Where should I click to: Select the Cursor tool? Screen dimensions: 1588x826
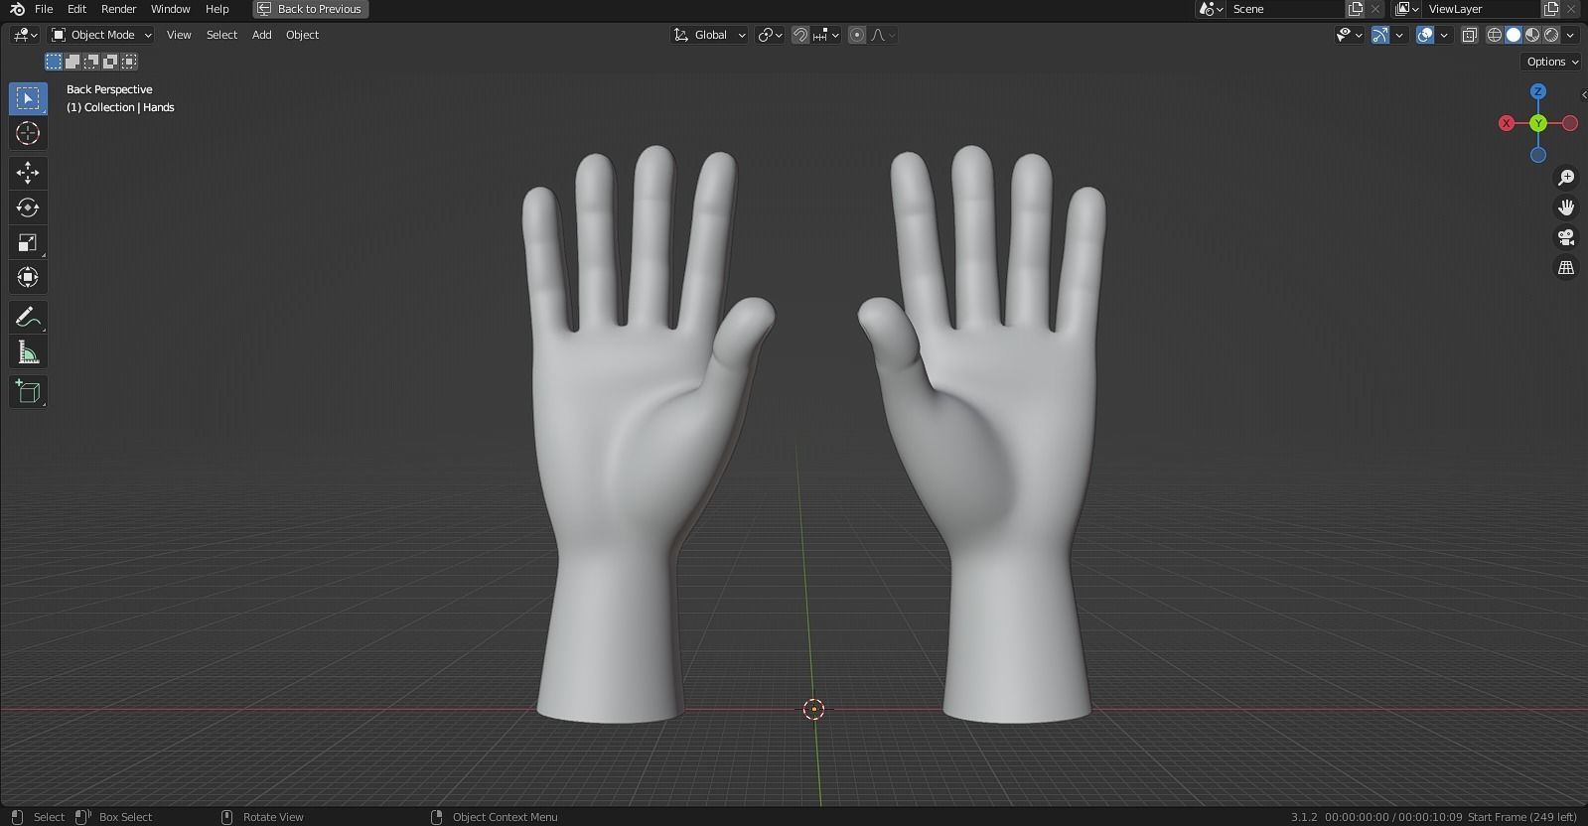(28, 133)
